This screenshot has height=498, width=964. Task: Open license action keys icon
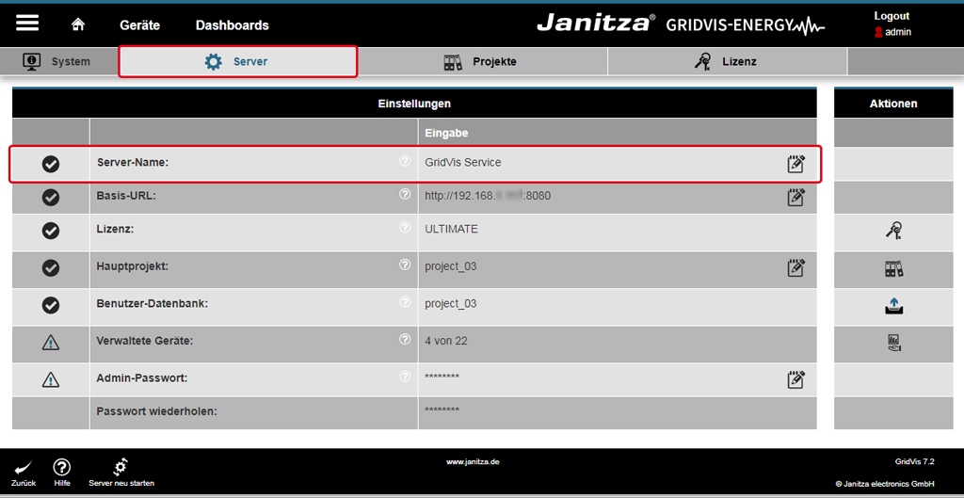point(893,231)
